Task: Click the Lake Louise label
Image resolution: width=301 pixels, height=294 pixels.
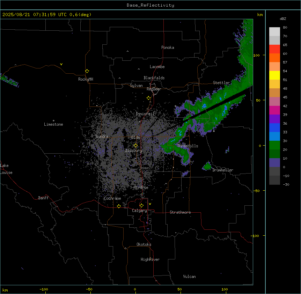Action: point(6,169)
